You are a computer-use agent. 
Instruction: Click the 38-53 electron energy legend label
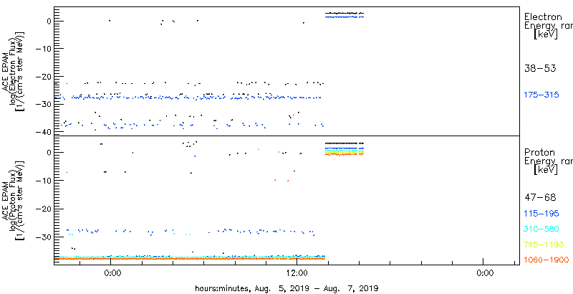540,68
